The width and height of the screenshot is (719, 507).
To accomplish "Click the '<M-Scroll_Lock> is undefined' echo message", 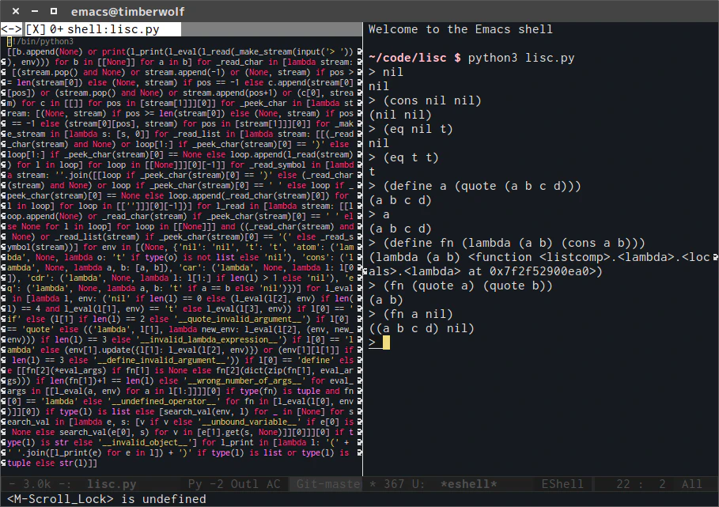I will 106,499.
